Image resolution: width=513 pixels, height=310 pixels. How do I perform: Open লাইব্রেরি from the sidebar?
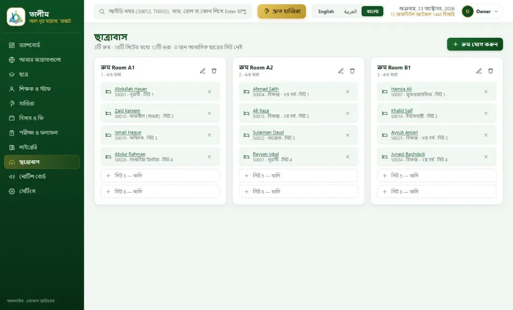click(x=42, y=147)
